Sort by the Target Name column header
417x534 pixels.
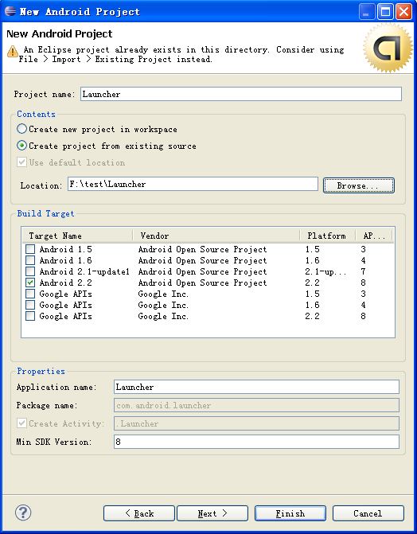pos(77,236)
